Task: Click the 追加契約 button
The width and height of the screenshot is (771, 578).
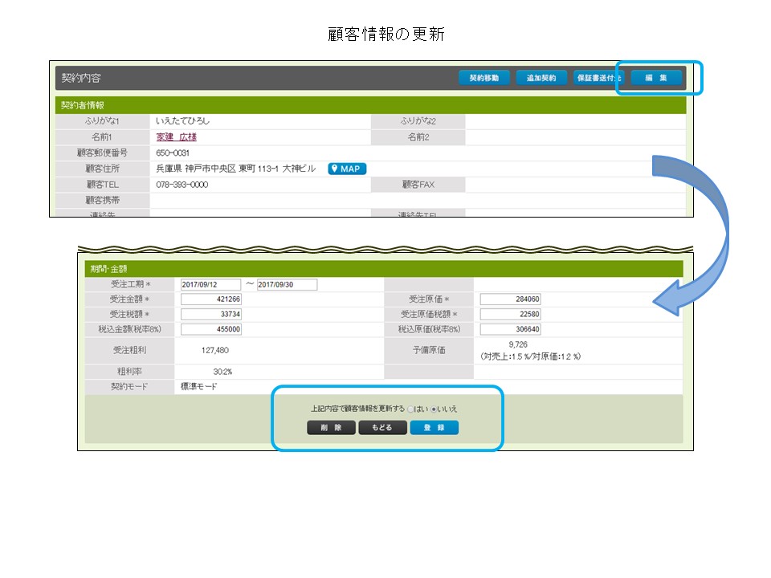Action: click(x=541, y=78)
